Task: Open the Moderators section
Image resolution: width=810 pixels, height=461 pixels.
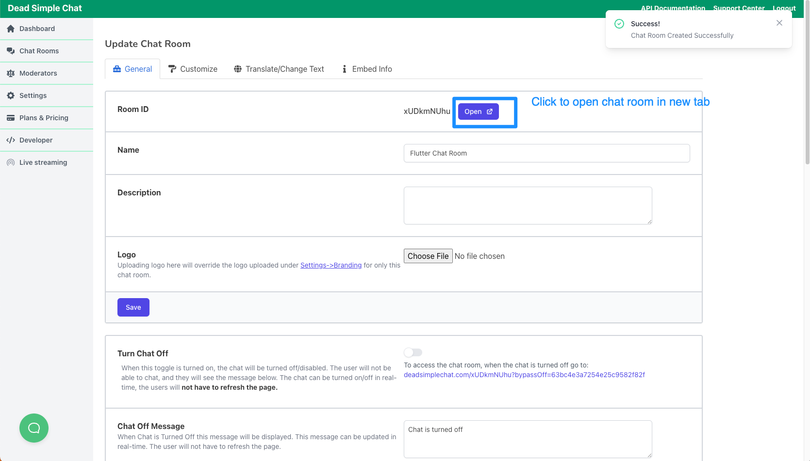Action: coord(38,73)
